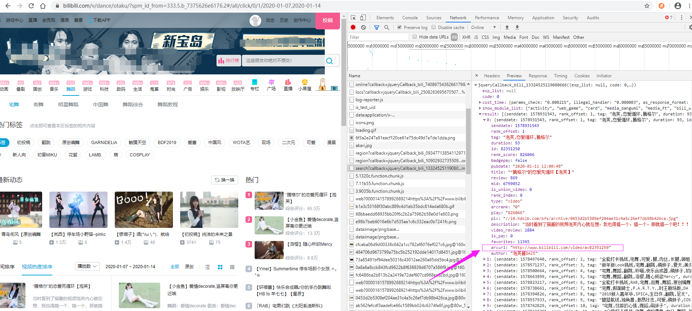Image resolution: width=692 pixels, height=311 pixels.
Task: Click network Filter text field
Action: pyautogui.click(x=378, y=37)
